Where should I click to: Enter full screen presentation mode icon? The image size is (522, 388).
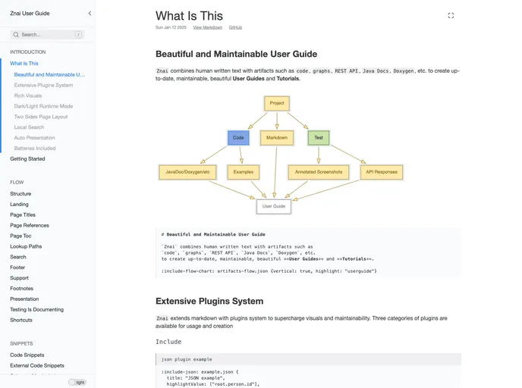coord(451,15)
